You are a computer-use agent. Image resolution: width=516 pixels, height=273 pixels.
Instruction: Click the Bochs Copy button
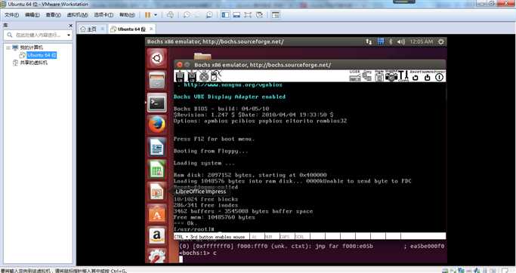pyautogui.click(x=367, y=76)
